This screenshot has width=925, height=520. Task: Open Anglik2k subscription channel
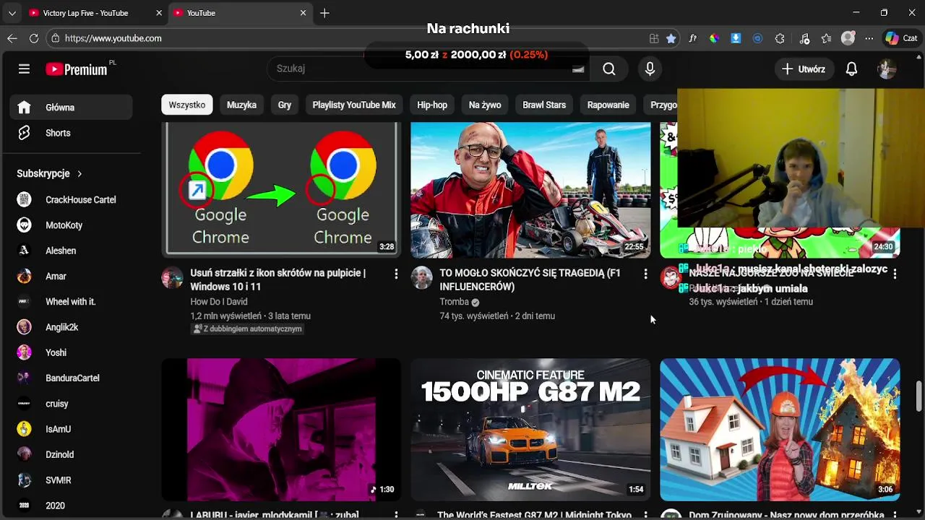click(x=71, y=327)
